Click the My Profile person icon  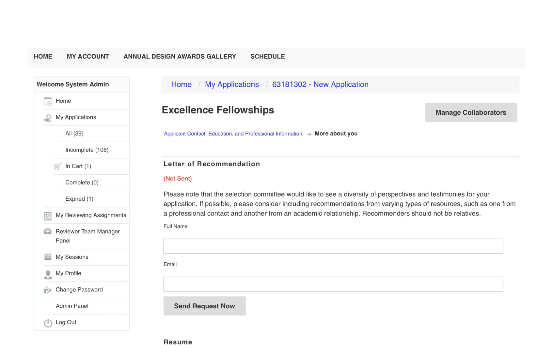click(48, 274)
